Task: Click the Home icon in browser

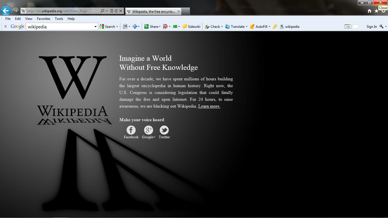Action: coord(369,11)
